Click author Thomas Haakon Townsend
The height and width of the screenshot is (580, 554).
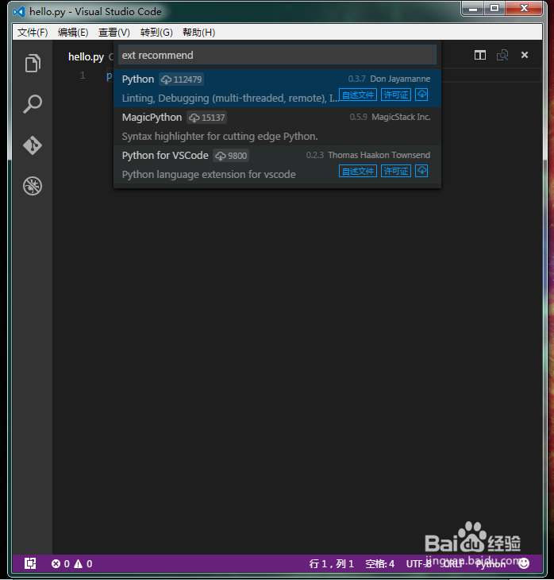pos(379,155)
